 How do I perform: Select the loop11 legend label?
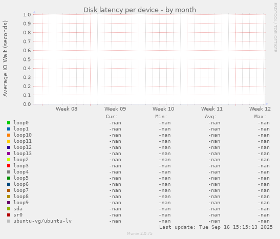[23, 141]
